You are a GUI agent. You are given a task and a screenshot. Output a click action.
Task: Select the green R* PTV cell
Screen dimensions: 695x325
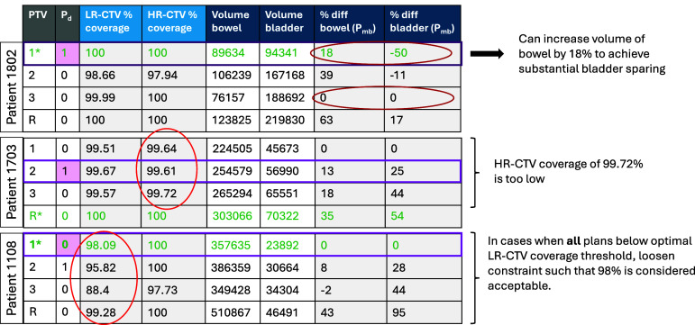[40, 216]
